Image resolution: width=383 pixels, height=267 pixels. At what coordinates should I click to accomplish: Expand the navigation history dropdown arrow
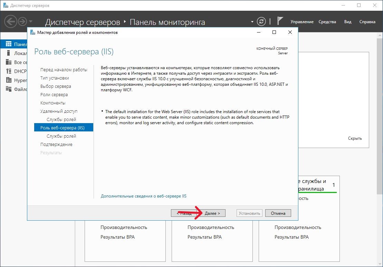click(x=31, y=21)
